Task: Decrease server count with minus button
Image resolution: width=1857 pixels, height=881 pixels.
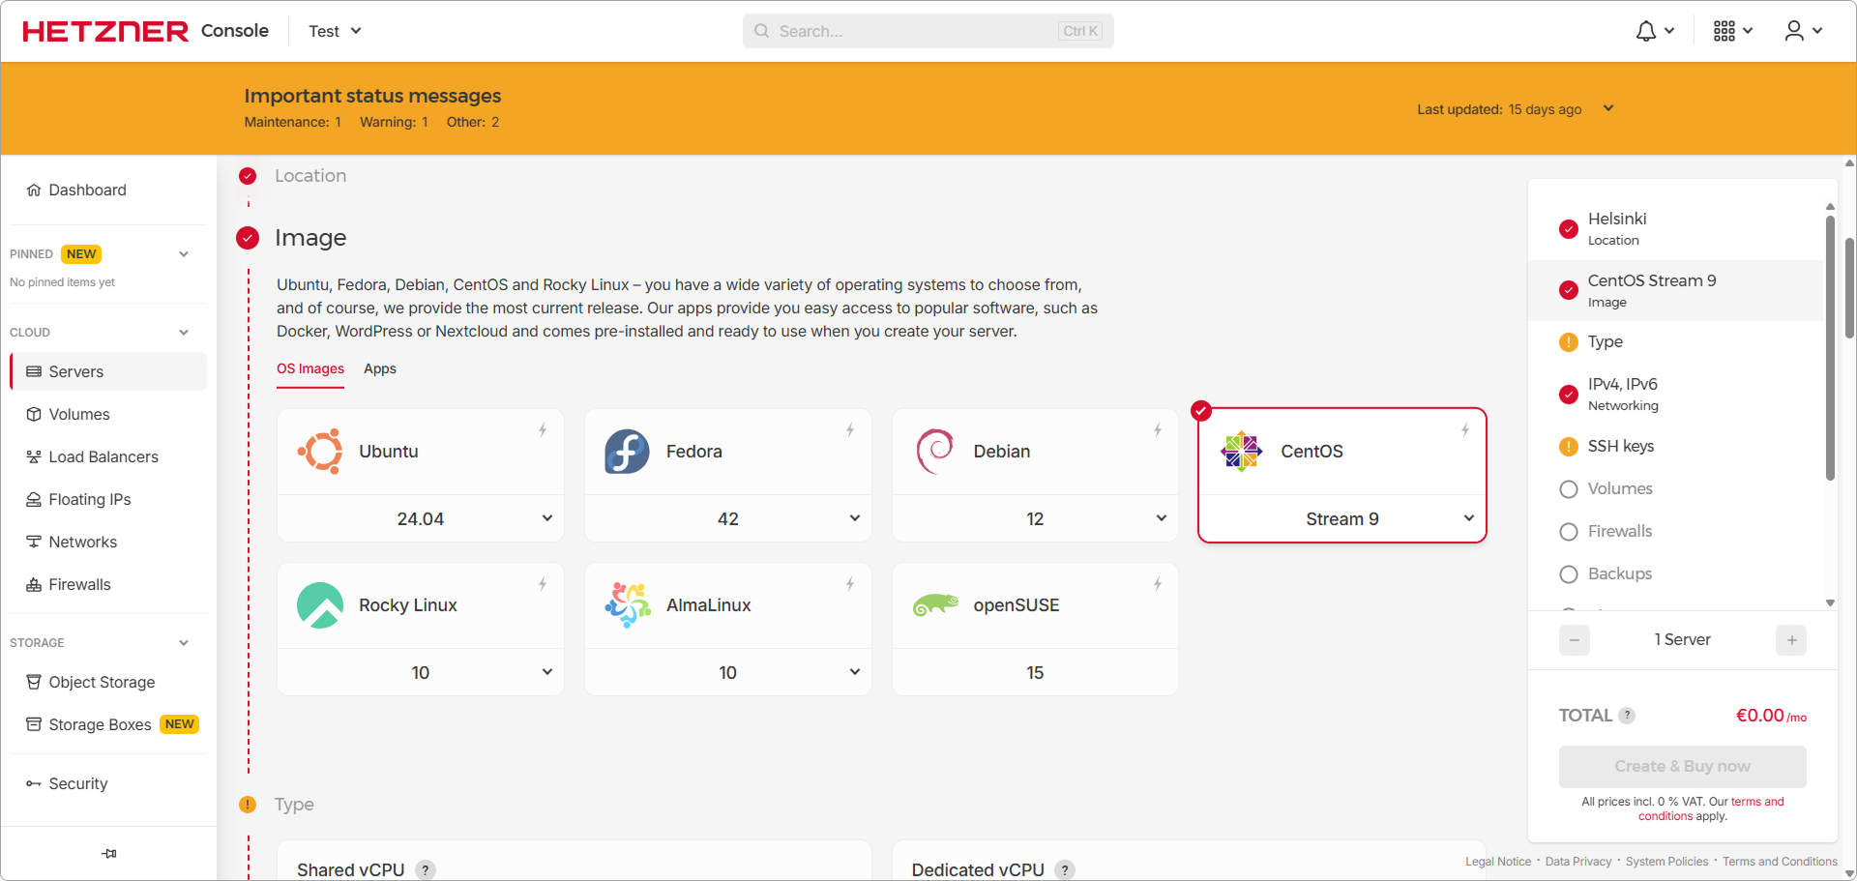Action: tap(1575, 640)
